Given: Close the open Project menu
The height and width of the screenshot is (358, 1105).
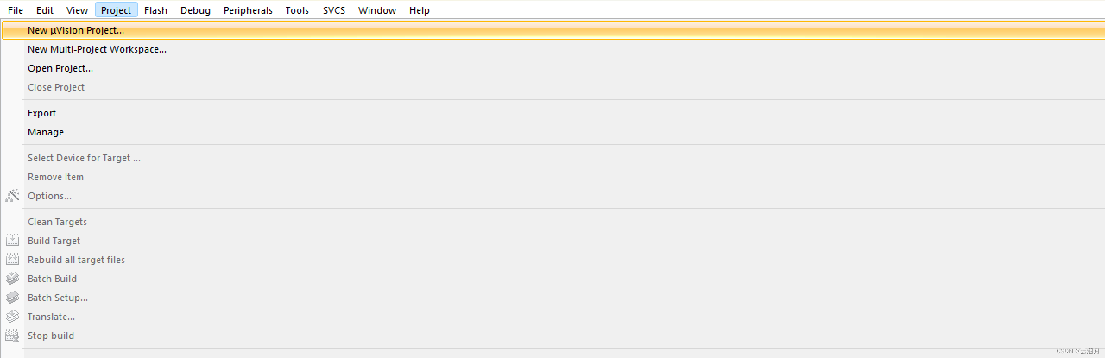Looking at the screenshot, I should point(116,10).
